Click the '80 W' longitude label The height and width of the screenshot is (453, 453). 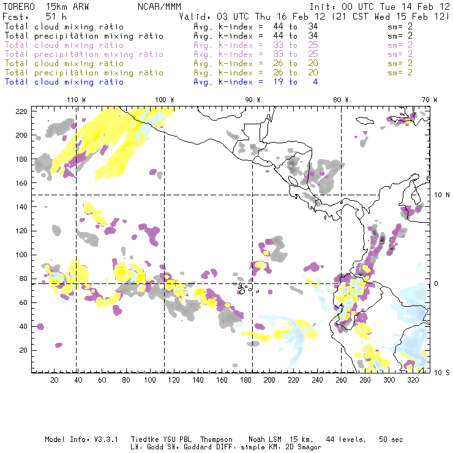pos(340,100)
